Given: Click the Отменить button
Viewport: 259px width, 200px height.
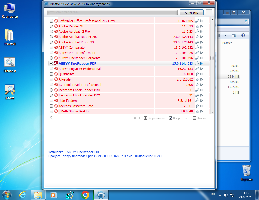Looking at the screenshot, I should (192, 13).
